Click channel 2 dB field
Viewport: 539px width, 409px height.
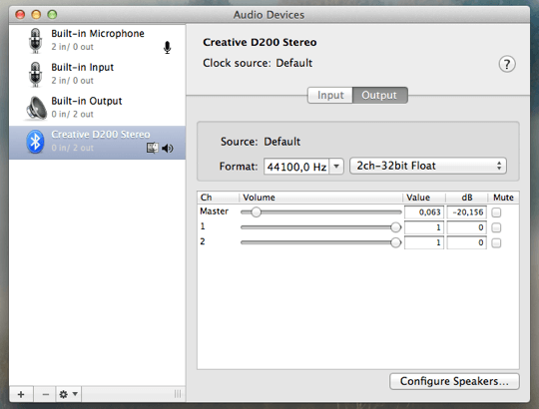pos(466,242)
